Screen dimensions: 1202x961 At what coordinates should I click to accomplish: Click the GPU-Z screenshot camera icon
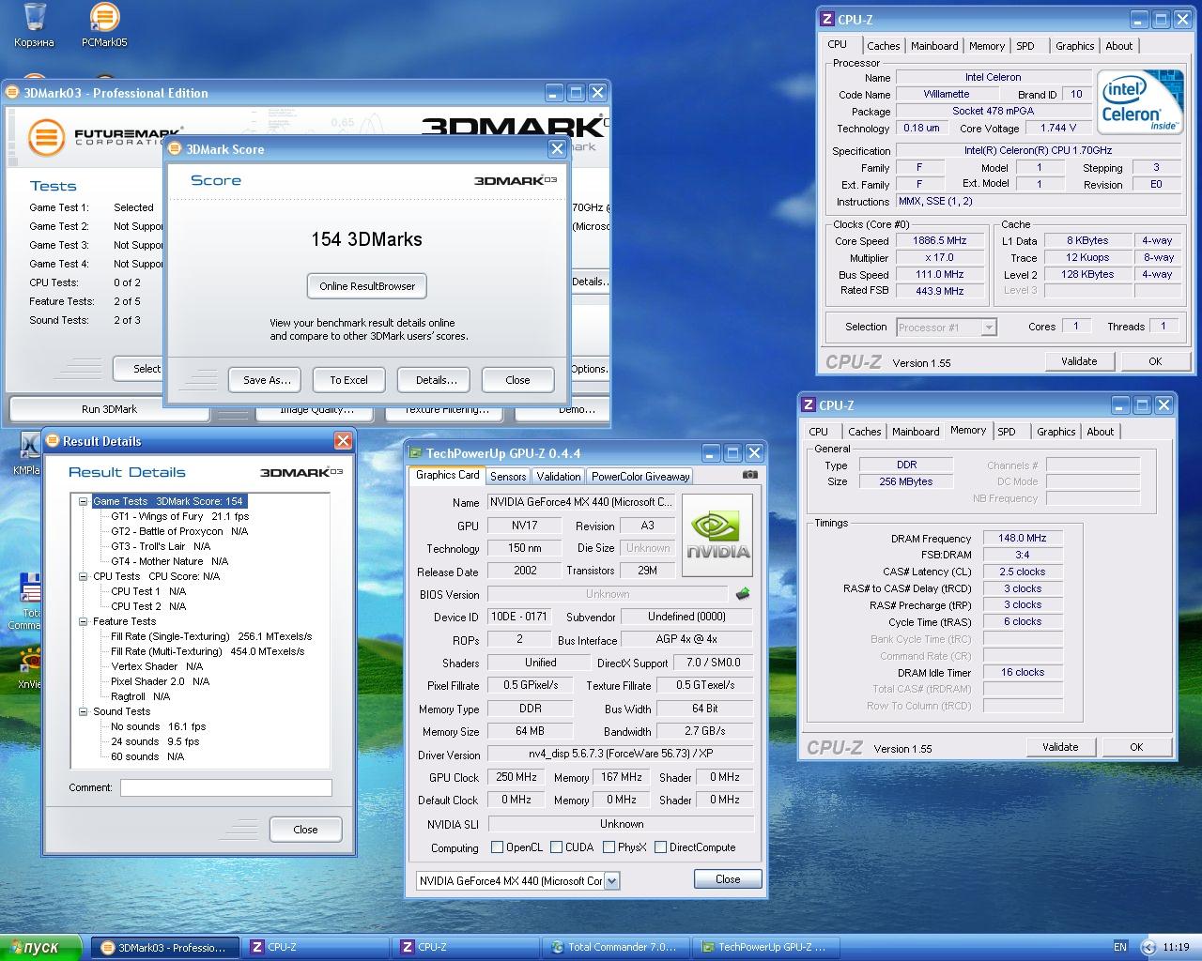[749, 475]
